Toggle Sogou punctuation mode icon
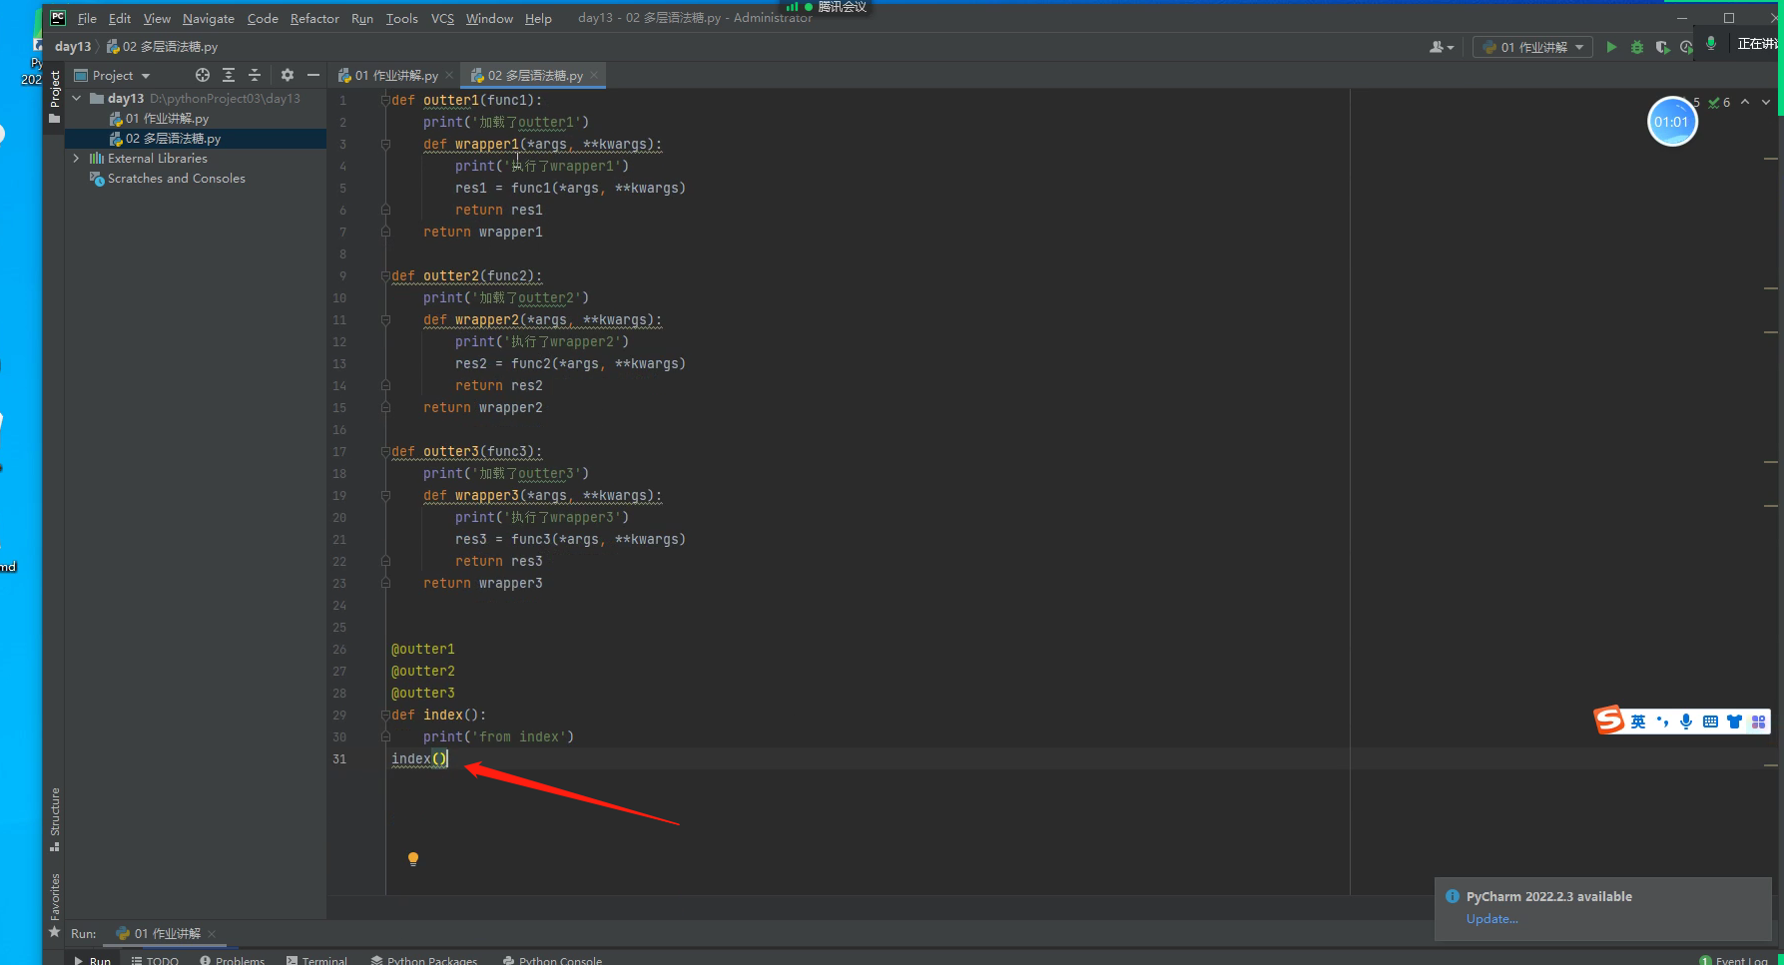The image size is (1784, 965). pyautogui.click(x=1662, y=722)
